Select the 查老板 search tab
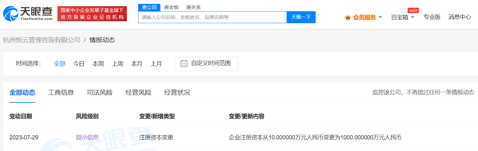This screenshot has height=151, width=478. (x=171, y=7)
